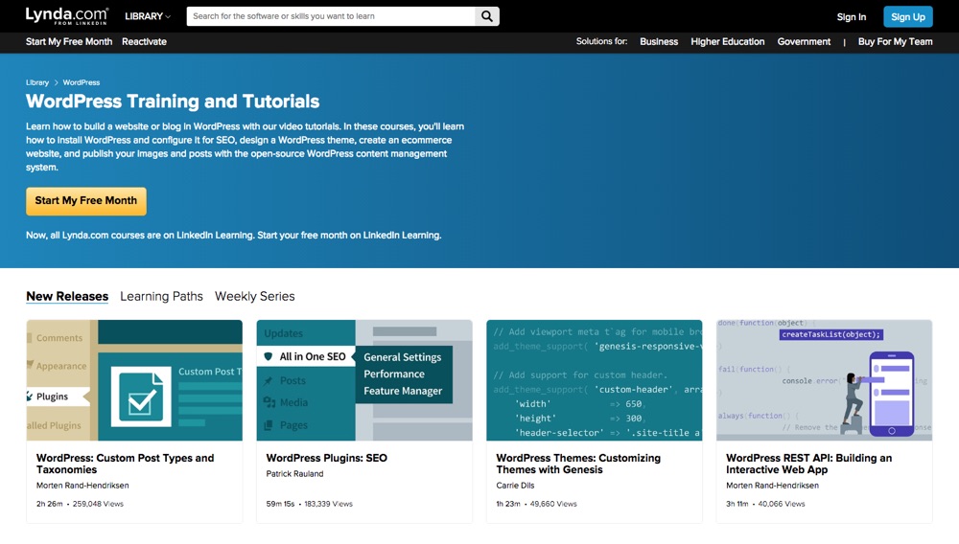Open the REST API course thumbnail
Image resolution: width=959 pixels, height=544 pixels.
tap(825, 380)
